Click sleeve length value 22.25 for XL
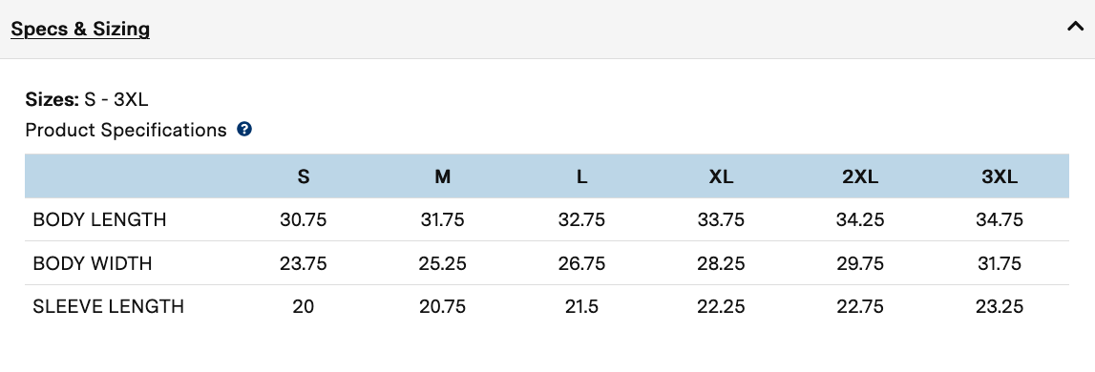This screenshot has width=1095, height=372. [x=721, y=306]
